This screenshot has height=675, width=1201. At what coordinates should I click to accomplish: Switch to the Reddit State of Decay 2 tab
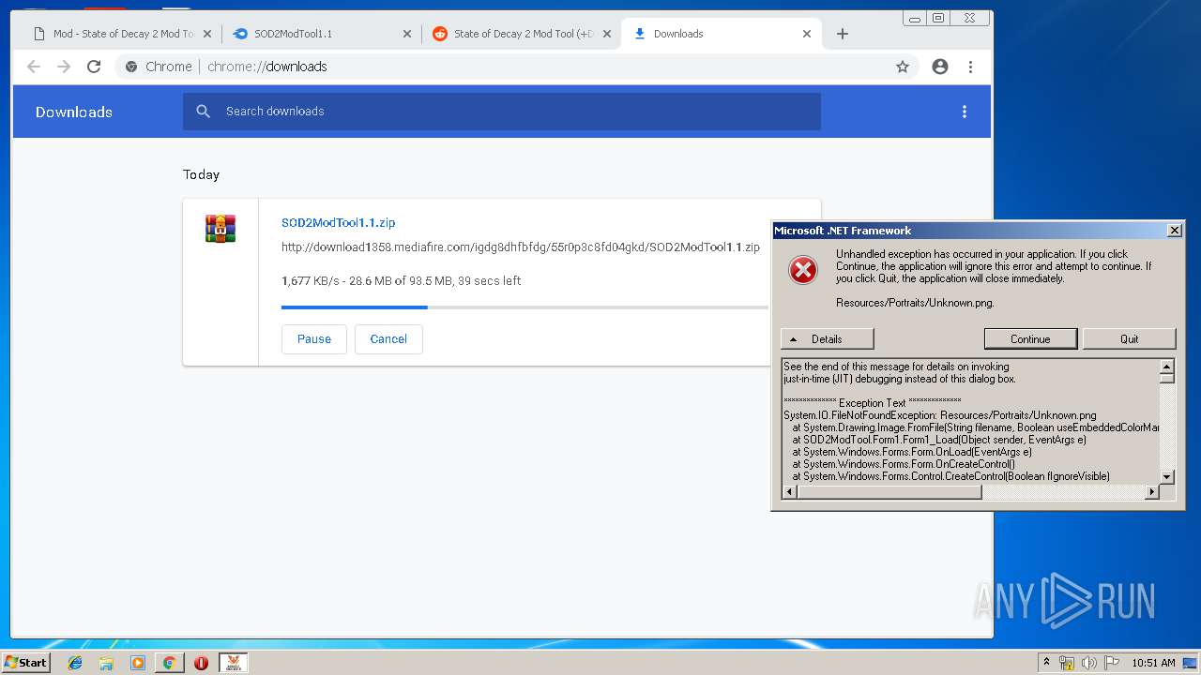pos(523,34)
